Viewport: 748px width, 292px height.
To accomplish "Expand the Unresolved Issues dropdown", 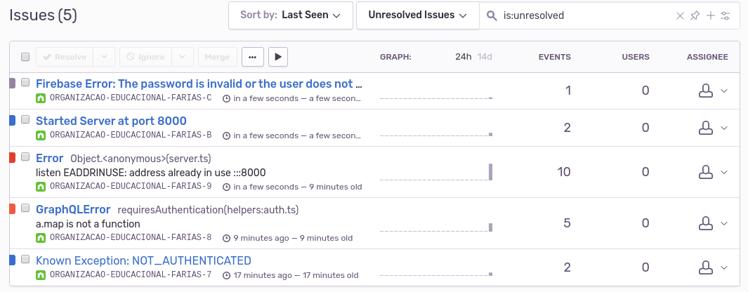I will (417, 15).
